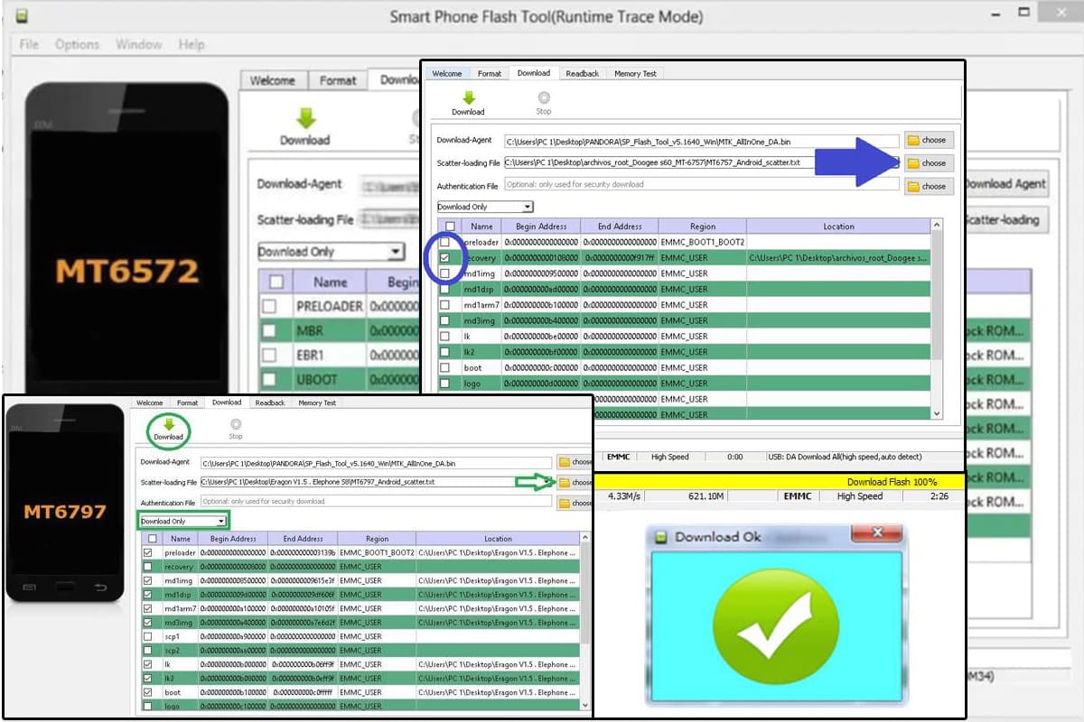Open the Help menu
Image resolution: width=1084 pixels, height=722 pixels.
click(x=192, y=44)
